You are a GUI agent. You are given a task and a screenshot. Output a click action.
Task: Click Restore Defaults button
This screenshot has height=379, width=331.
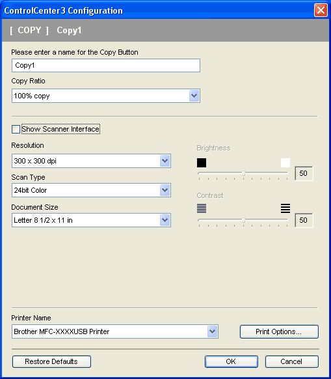click(x=51, y=361)
